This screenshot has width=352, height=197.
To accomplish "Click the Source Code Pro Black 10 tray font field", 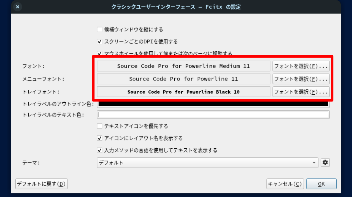I will click(183, 92).
